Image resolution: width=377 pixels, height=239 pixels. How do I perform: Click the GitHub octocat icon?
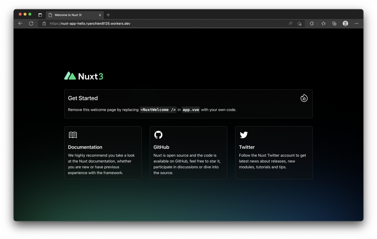158,135
